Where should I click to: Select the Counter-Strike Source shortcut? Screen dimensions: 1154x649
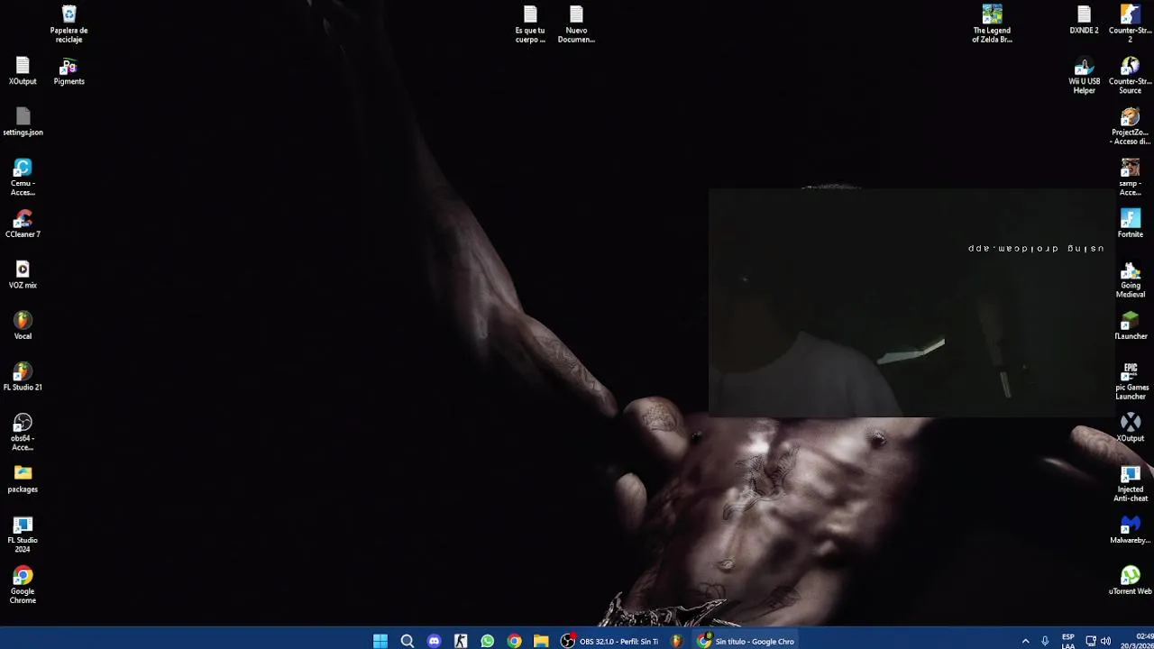[x=1131, y=77]
